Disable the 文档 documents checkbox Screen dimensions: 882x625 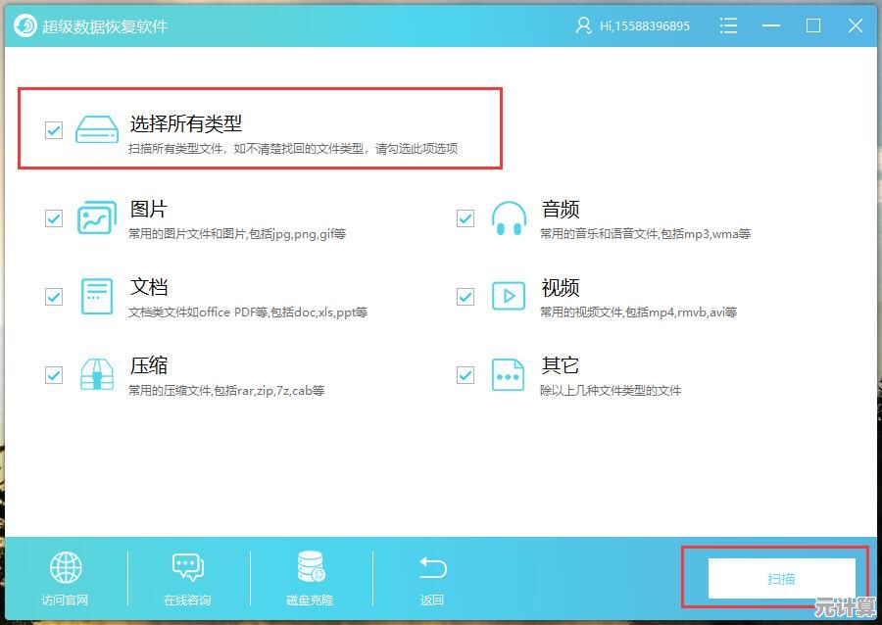[x=54, y=297]
